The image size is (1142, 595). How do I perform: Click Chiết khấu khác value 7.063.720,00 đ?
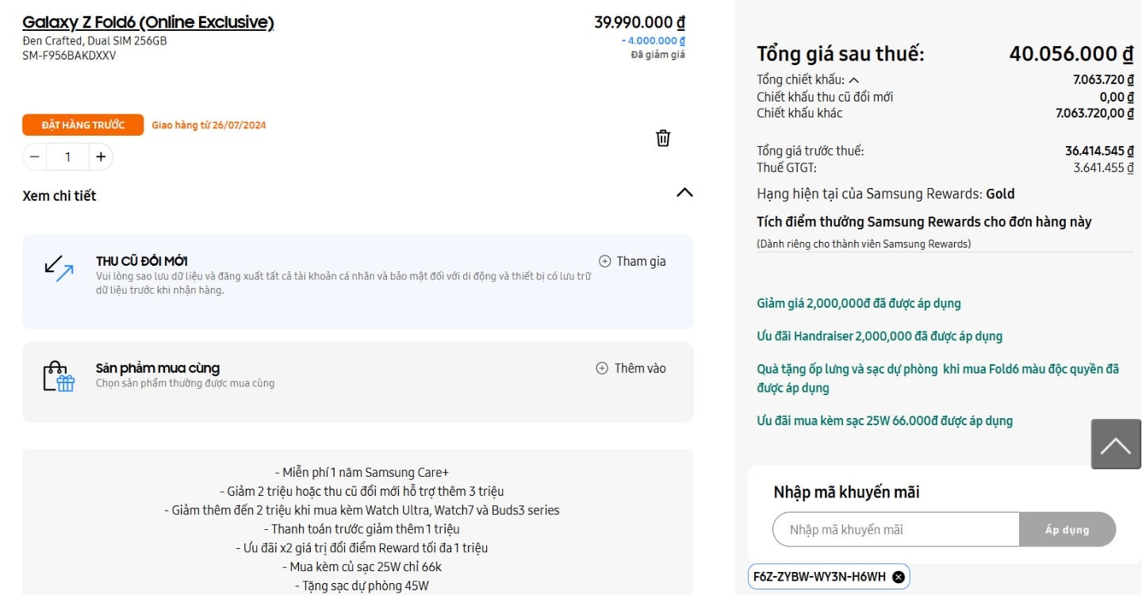click(x=1094, y=113)
